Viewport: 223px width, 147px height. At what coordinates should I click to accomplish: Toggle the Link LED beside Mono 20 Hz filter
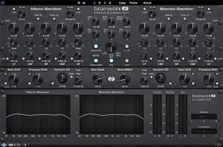click(14, 9)
